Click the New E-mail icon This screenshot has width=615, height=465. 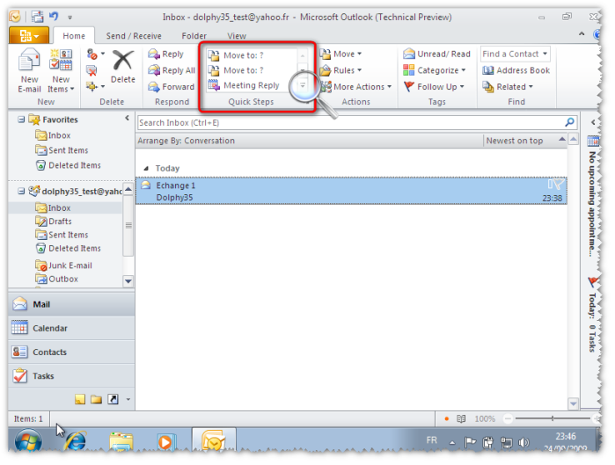point(30,64)
